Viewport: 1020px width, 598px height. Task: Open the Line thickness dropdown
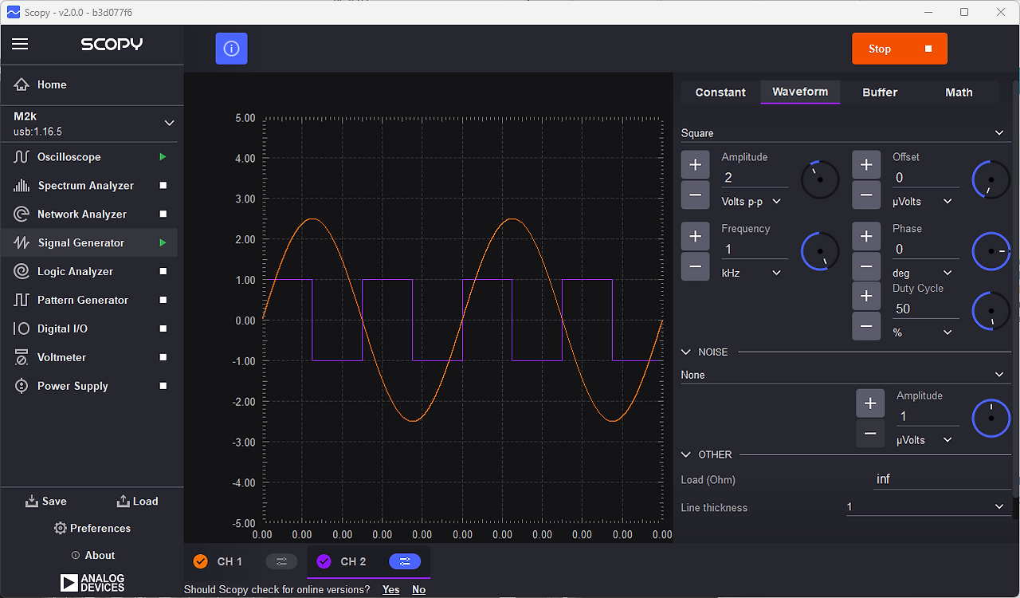928,507
